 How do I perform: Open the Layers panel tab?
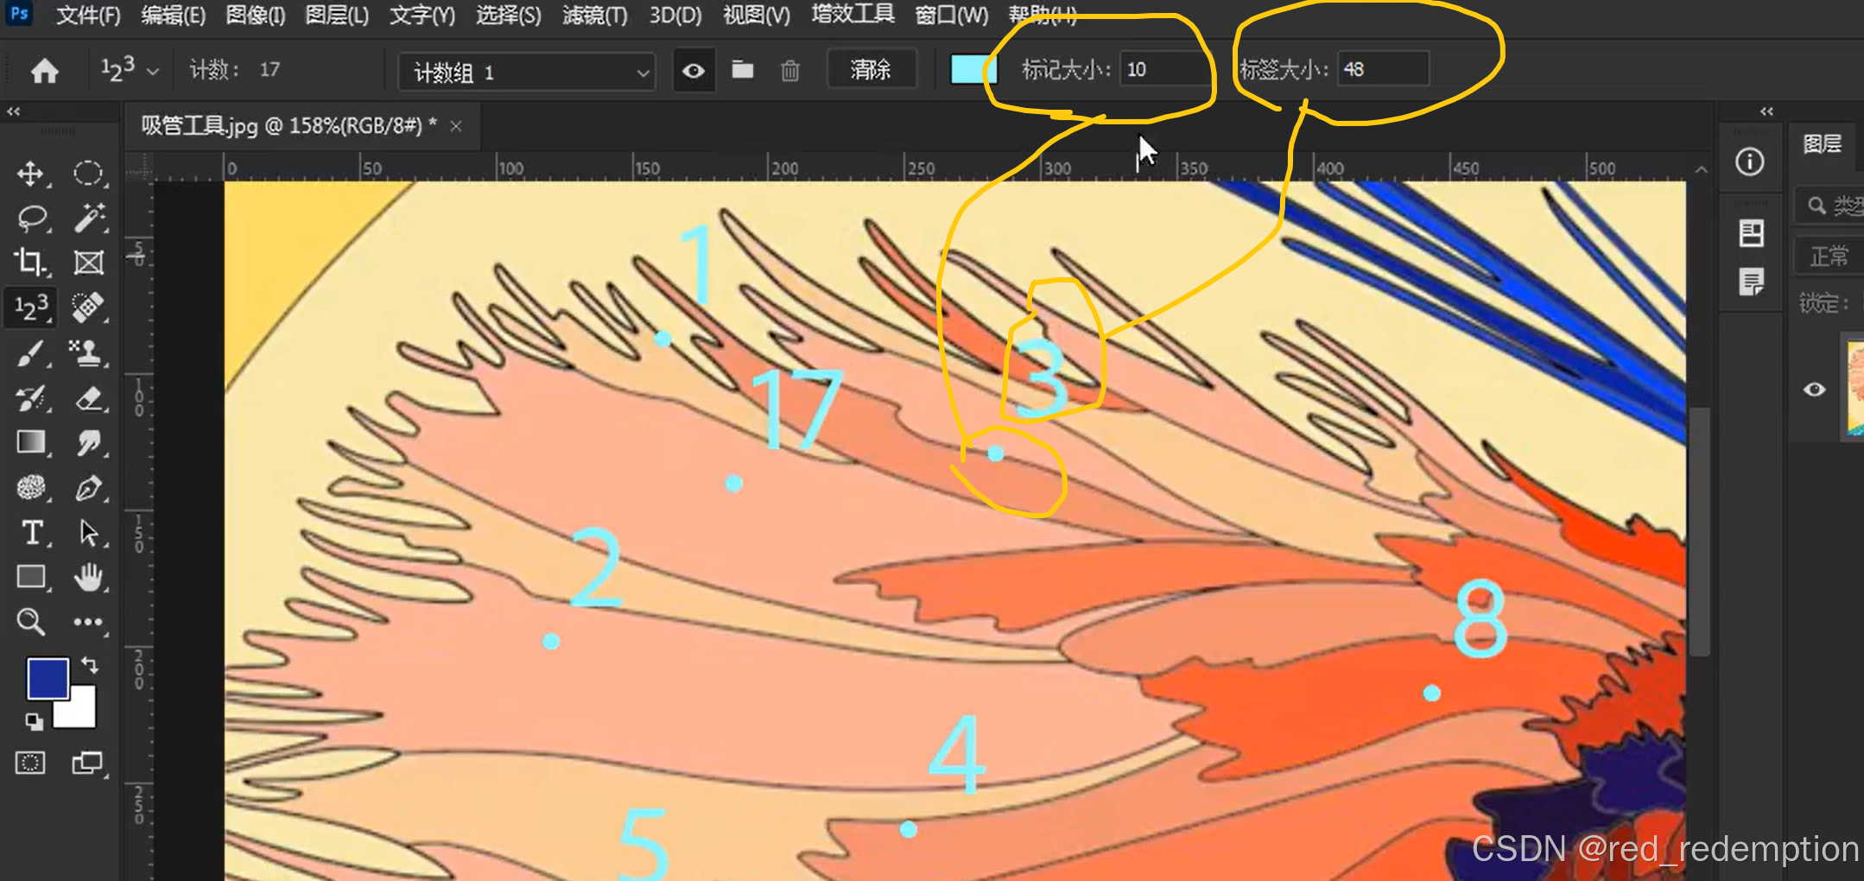(x=1822, y=144)
